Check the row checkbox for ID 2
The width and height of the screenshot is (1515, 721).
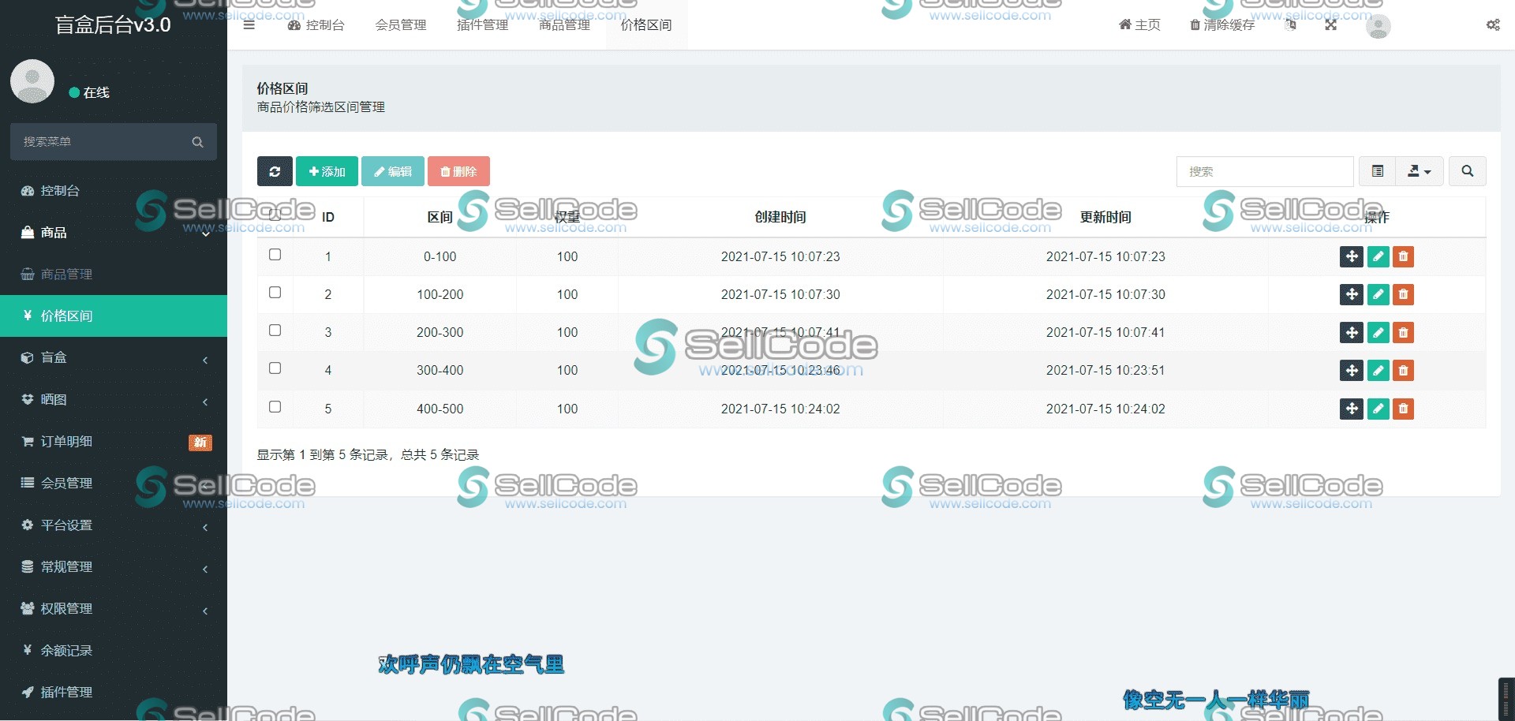click(x=275, y=292)
